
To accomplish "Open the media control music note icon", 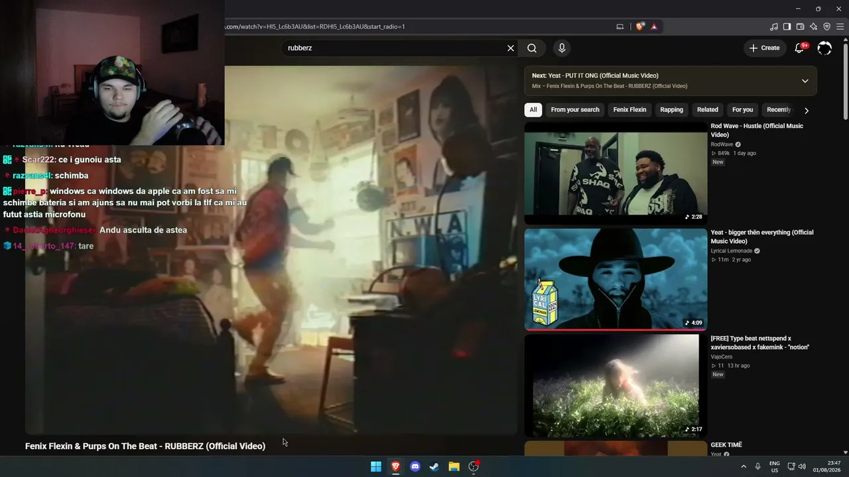I will pyautogui.click(x=774, y=26).
